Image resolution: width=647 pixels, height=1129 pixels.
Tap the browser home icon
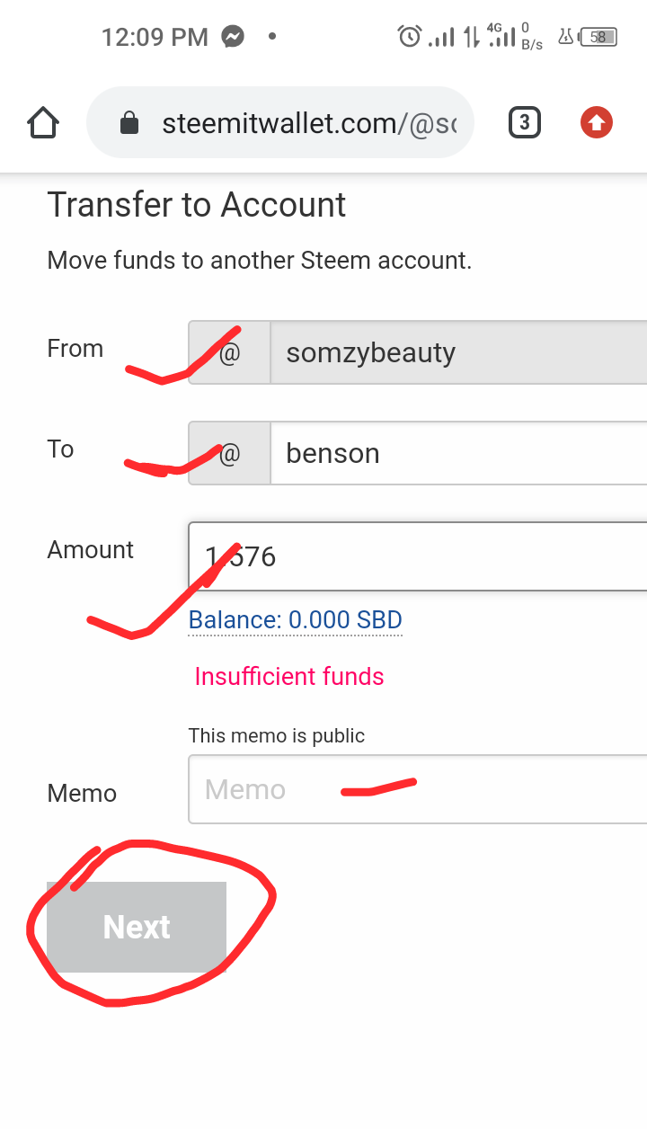[43, 122]
